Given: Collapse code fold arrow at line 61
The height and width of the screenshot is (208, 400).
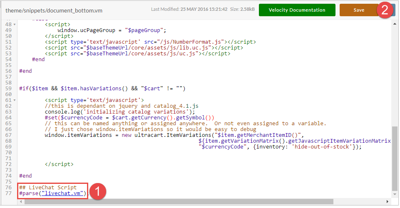Looking at the screenshot, I should click(x=15, y=100).
